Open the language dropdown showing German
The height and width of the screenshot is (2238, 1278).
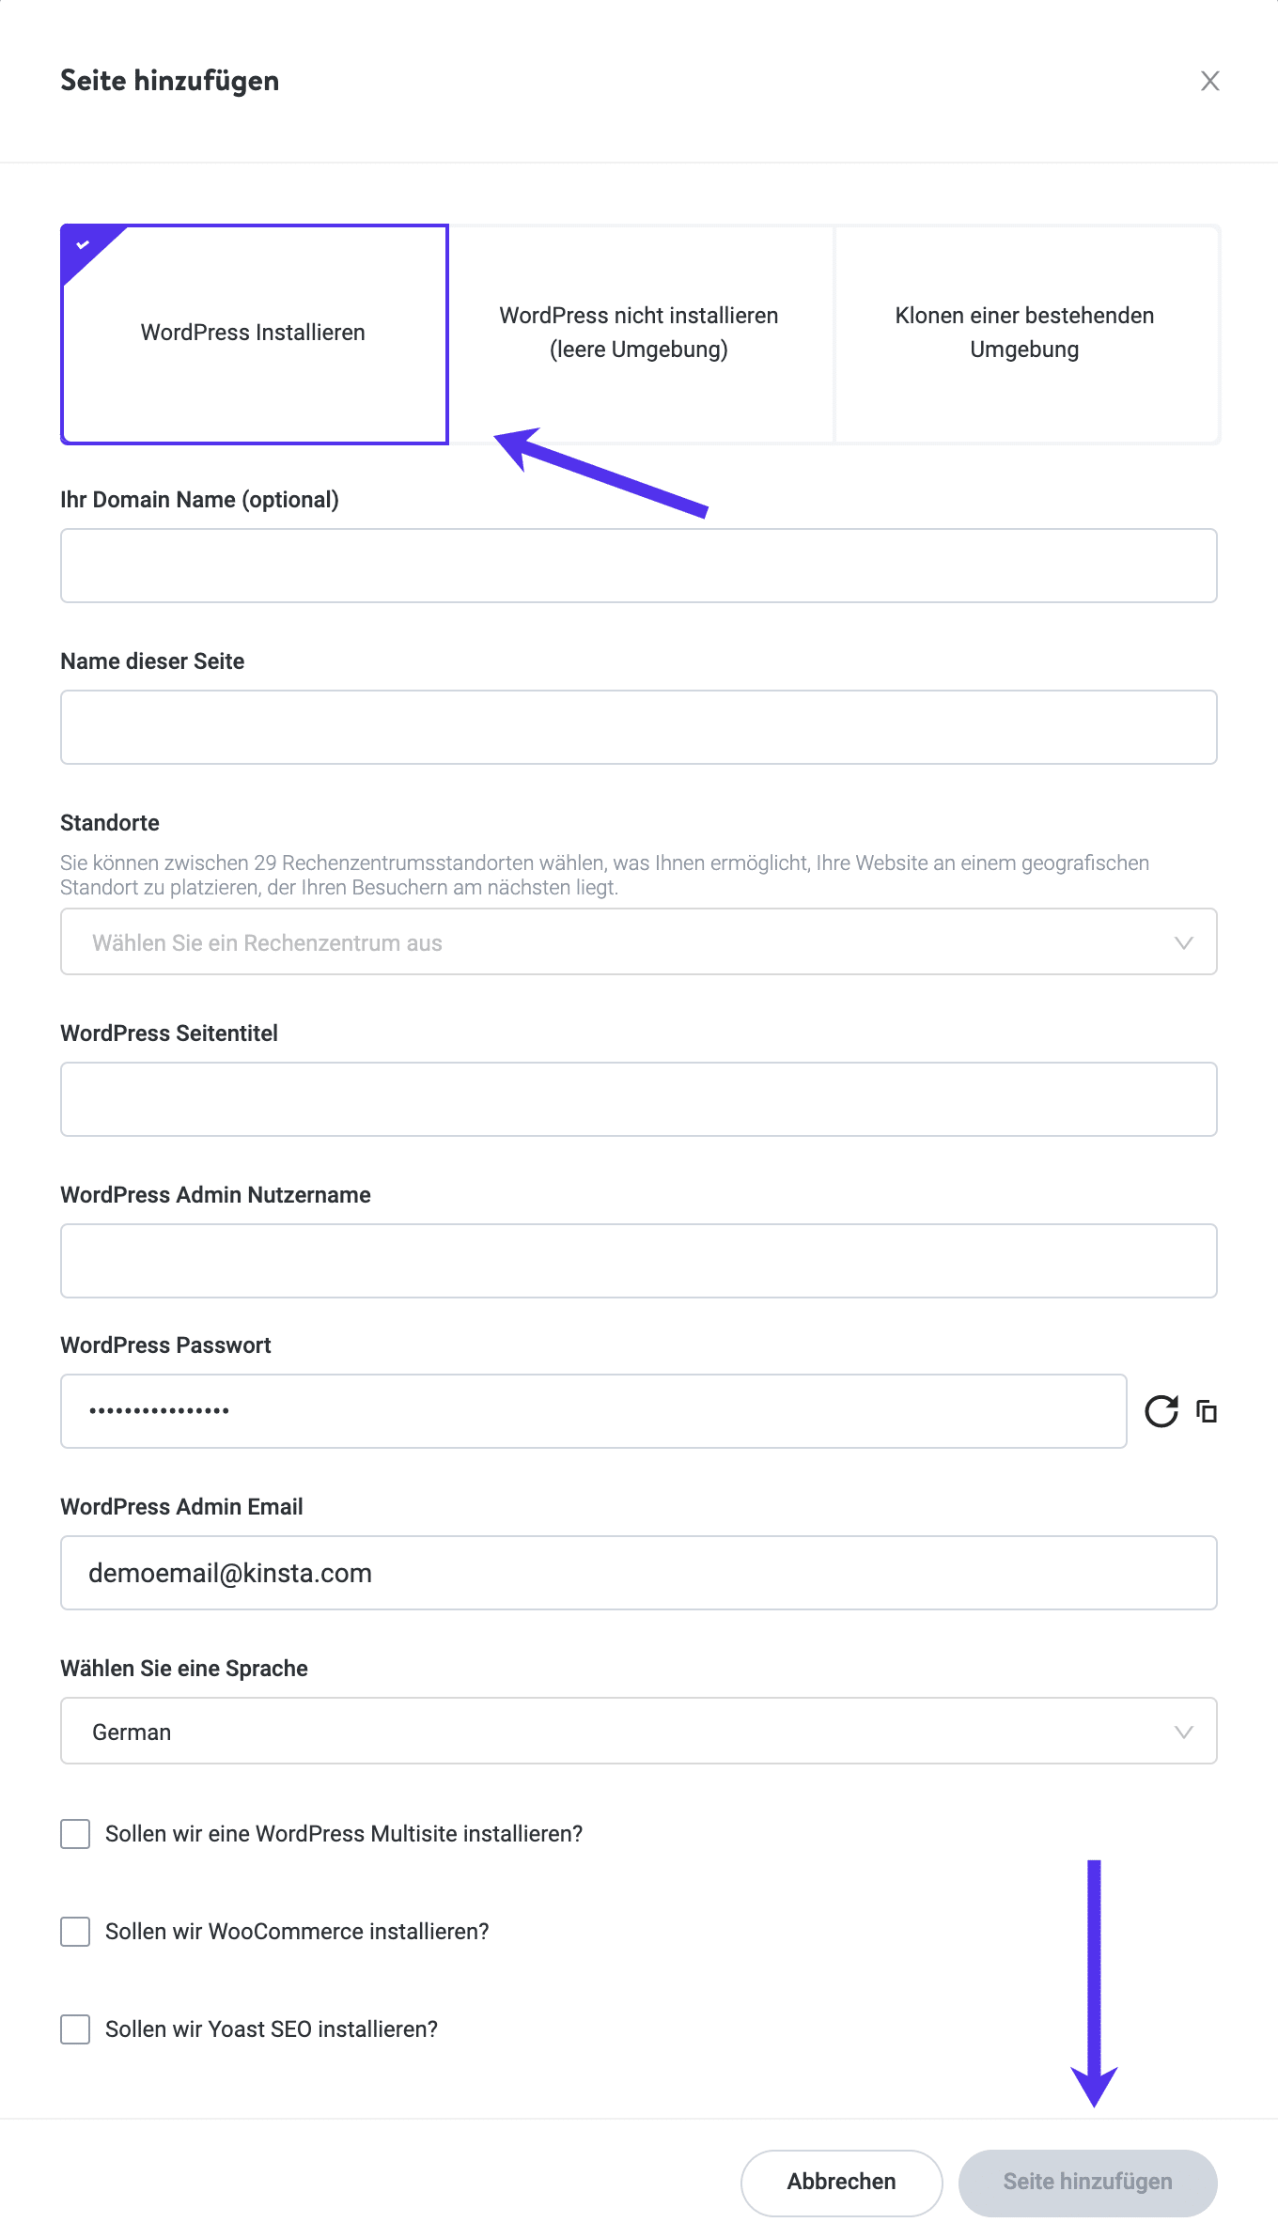click(639, 1731)
